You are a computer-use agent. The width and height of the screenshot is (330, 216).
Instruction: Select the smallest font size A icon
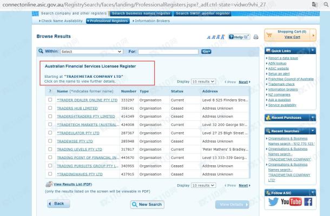pyautogui.click(x=209, y=37)
